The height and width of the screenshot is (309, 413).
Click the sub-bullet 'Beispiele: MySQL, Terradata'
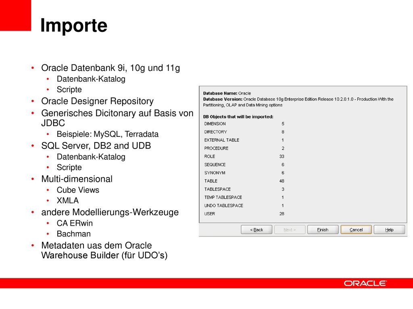107,134
